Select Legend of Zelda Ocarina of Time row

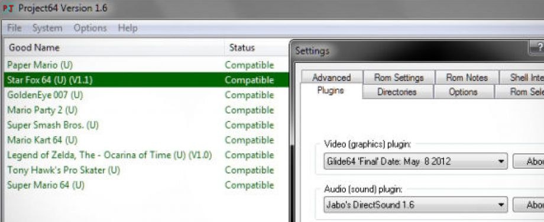146,155
